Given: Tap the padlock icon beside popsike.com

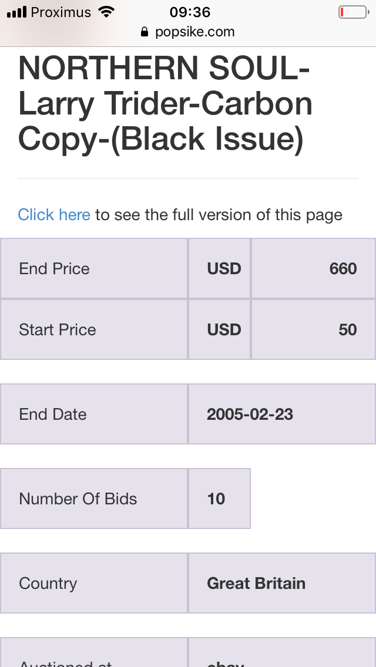Looking at the screenshot, I should (x=145, y=32).
